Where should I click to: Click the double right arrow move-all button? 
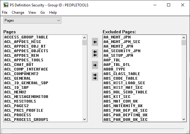pyautogui.click(x=95, y=77)
